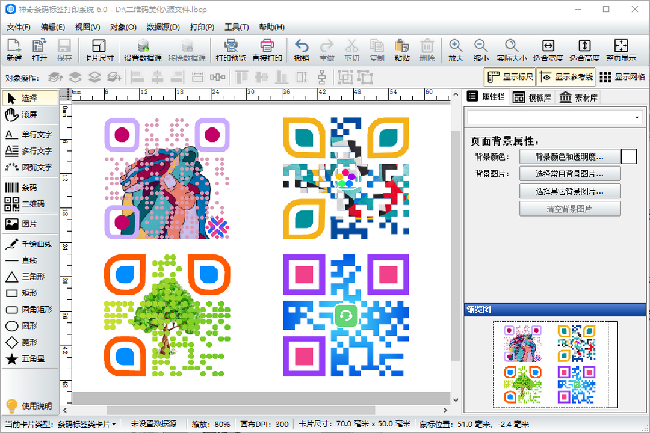Select the 条码 (barcode) tool
The width and height of the screenshot is (650, 433).
click(29, 188)
